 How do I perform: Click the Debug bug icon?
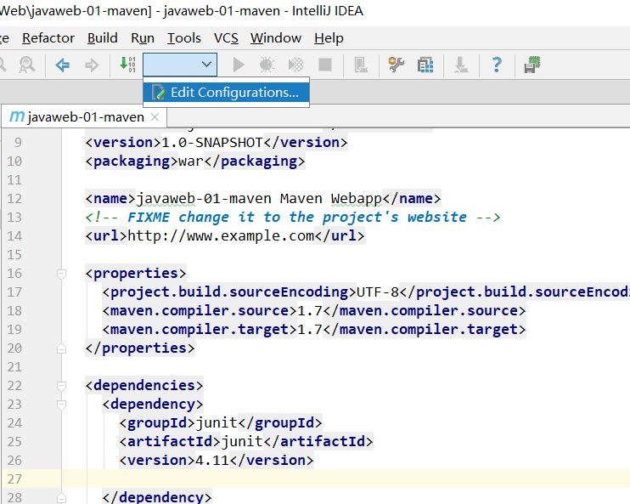(x=267, y=65)
